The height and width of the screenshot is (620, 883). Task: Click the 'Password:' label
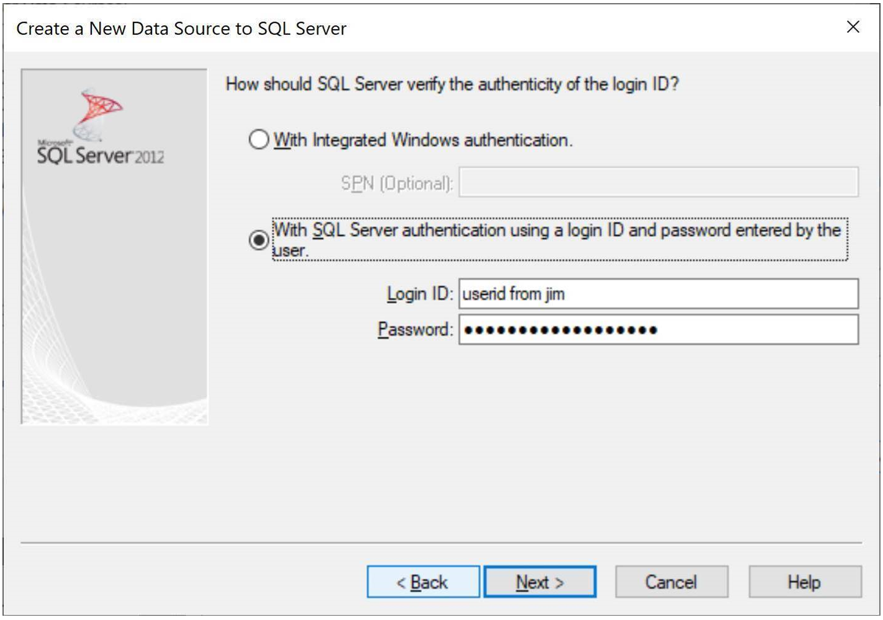416,329
